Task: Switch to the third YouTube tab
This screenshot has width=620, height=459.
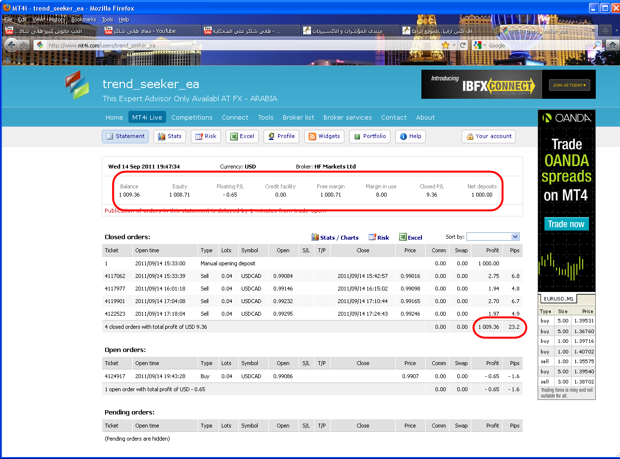Action: (x=250, y=31)
